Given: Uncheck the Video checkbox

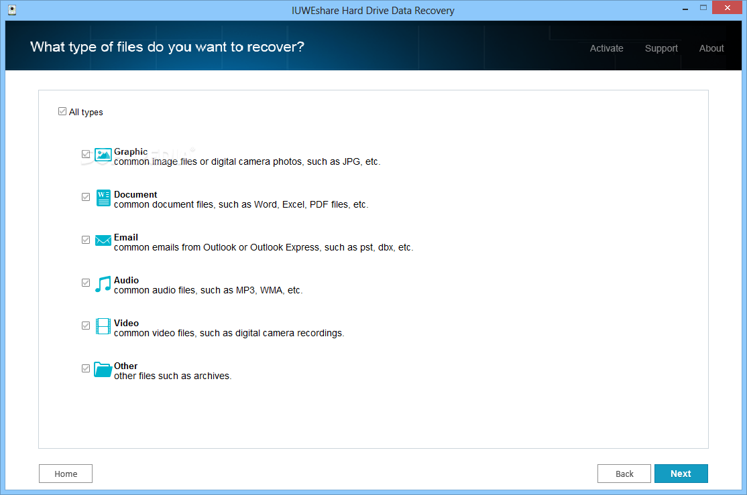Looking at the screenshot, I should click(x=86, y=326).
